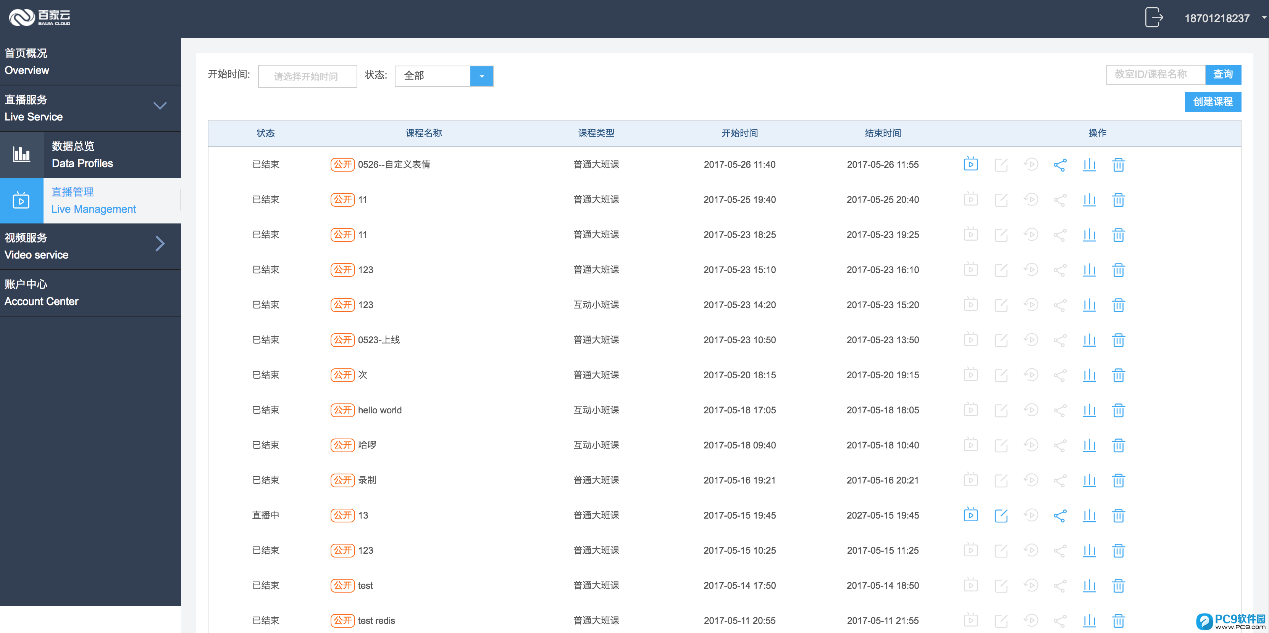
Task: Click the 状态 column header
Action: pos(266,133)
